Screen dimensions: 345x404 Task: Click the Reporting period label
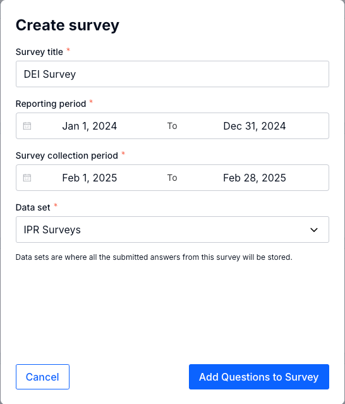pyautogui.click(x=51, y=104)
